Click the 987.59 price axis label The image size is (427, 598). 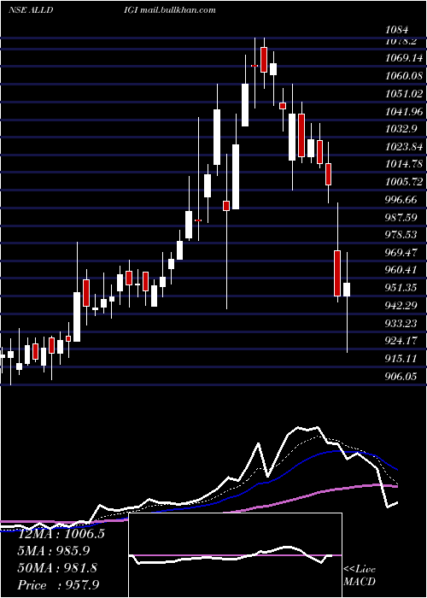[401, 217]
